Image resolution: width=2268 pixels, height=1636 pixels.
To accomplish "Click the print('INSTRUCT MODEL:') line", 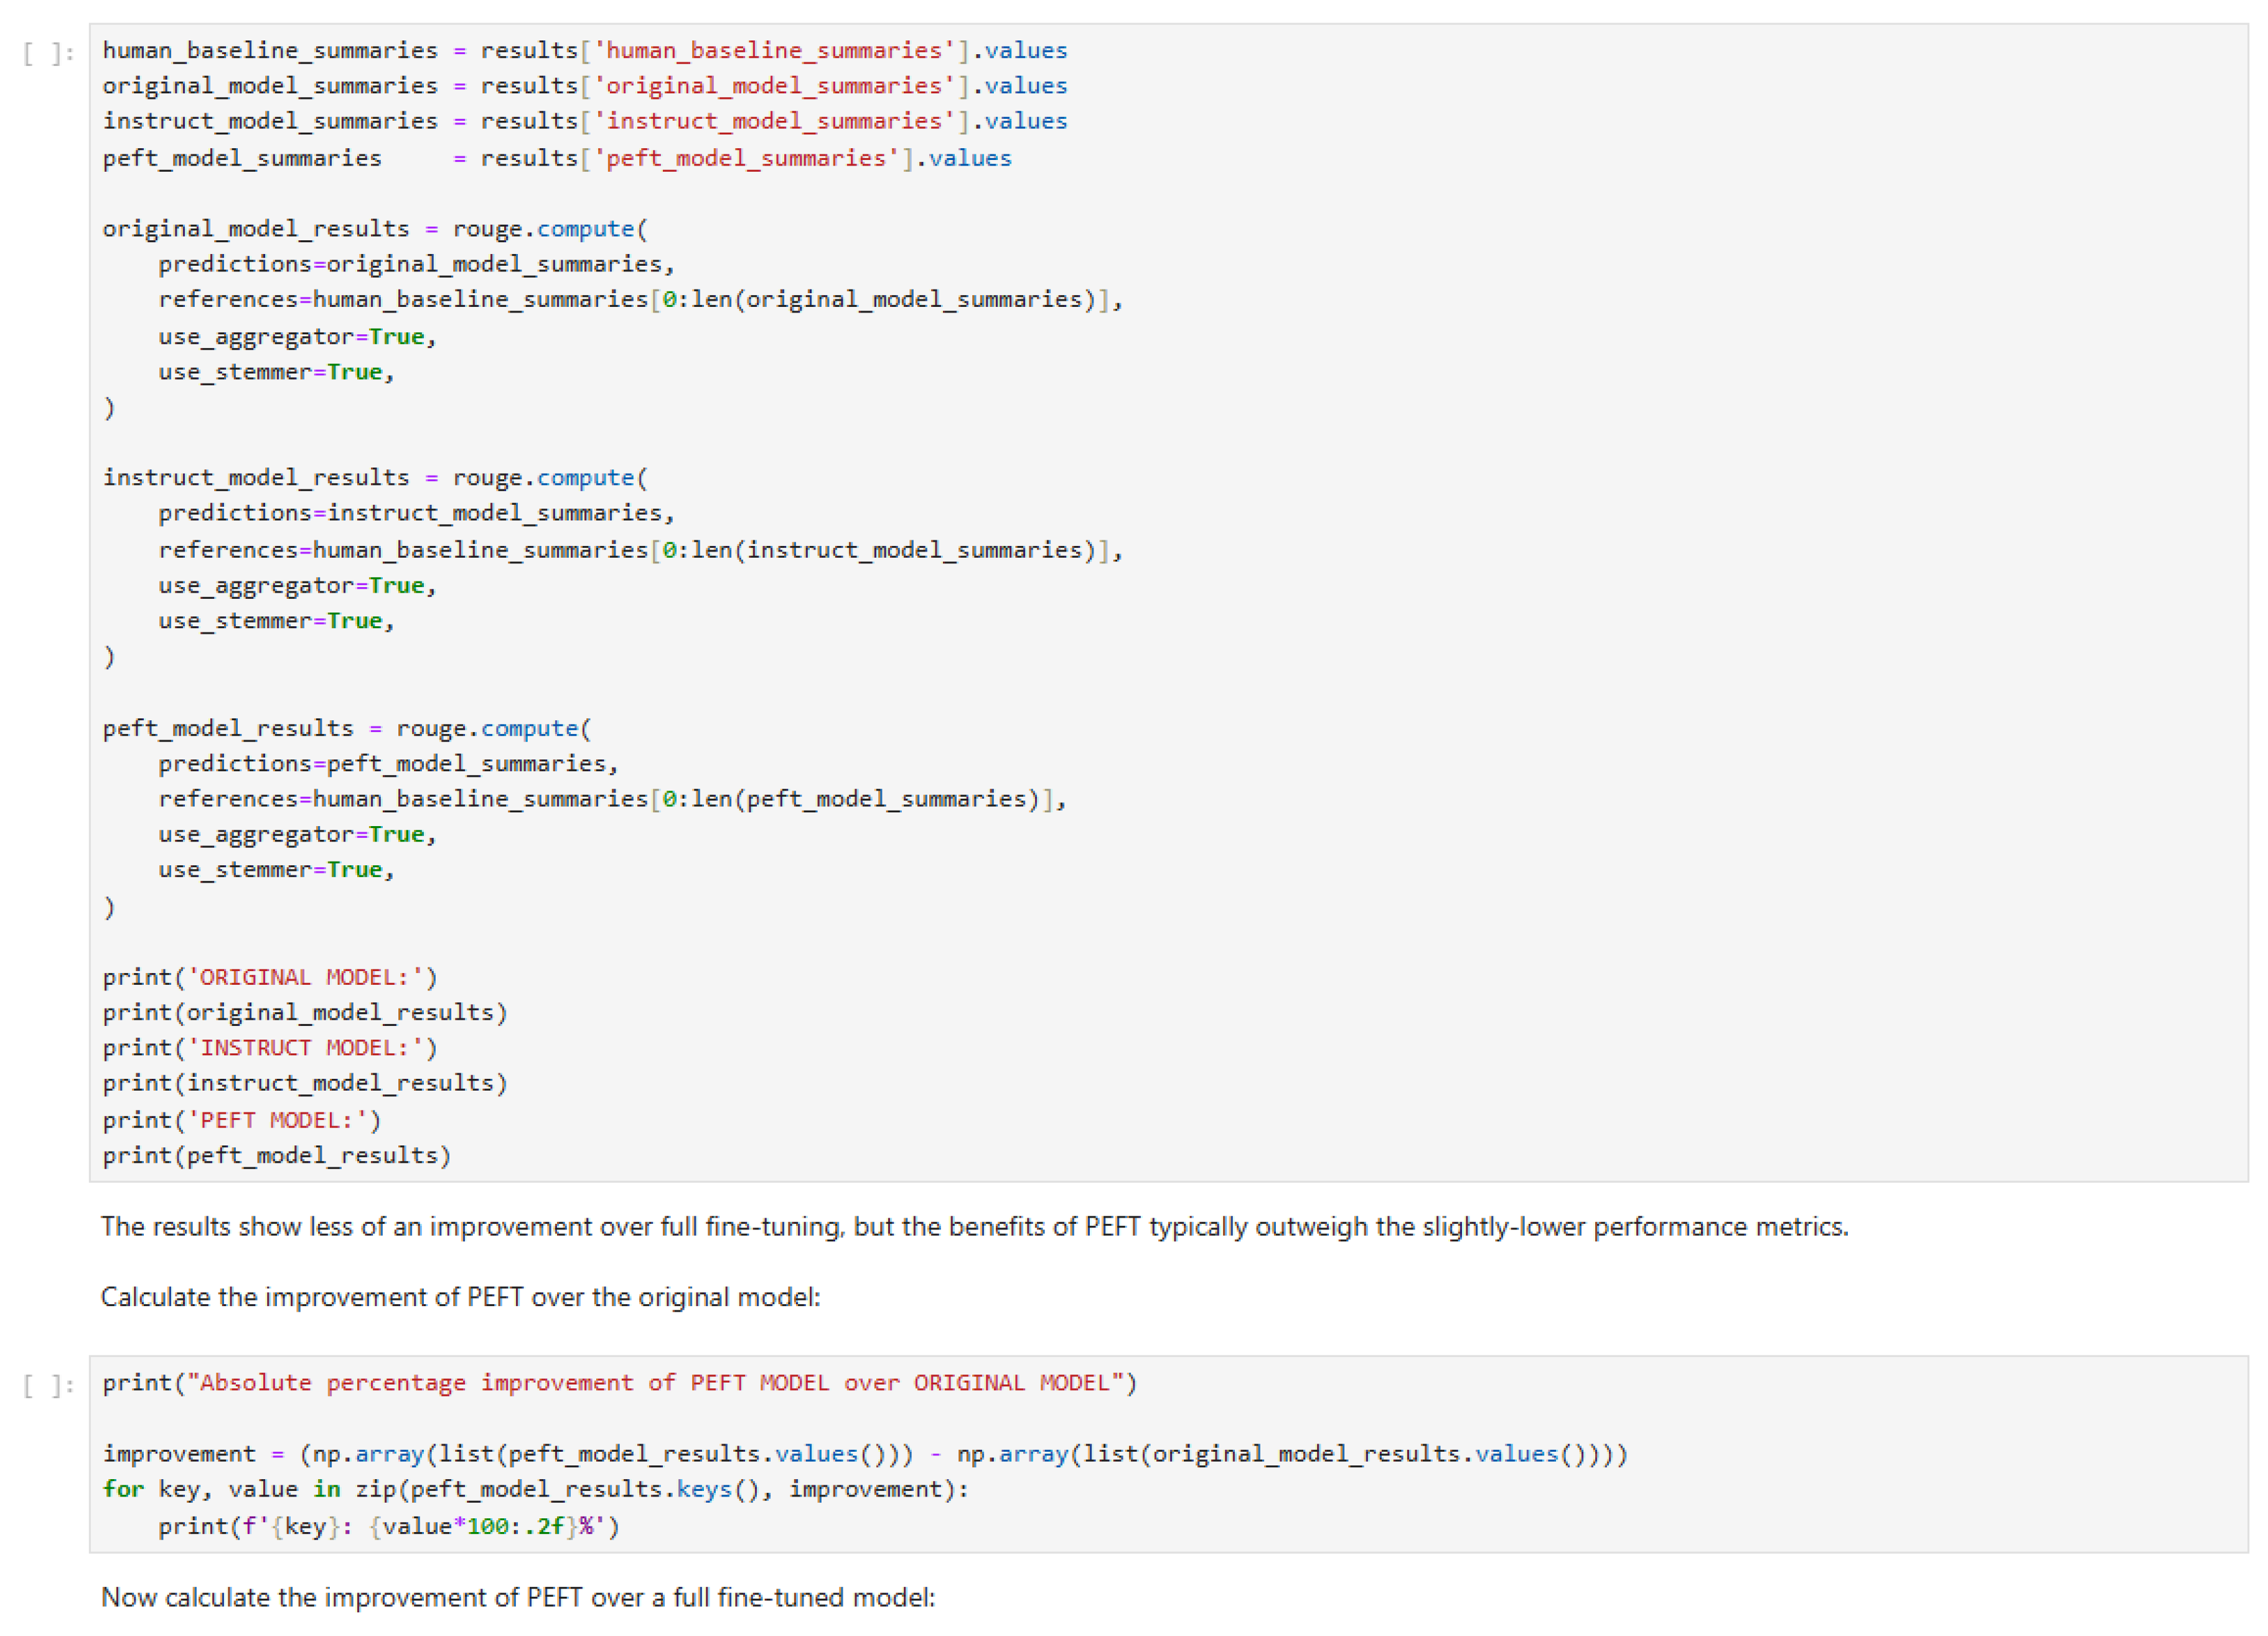I will point(270,1048).
